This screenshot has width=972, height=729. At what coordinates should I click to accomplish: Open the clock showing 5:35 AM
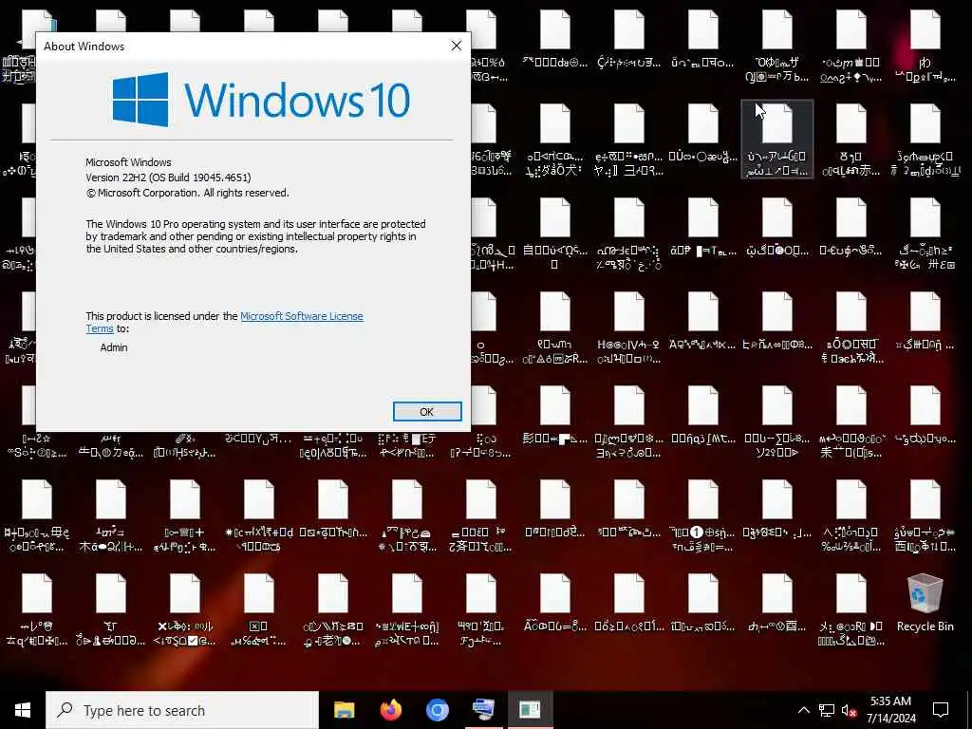point(890,710)
